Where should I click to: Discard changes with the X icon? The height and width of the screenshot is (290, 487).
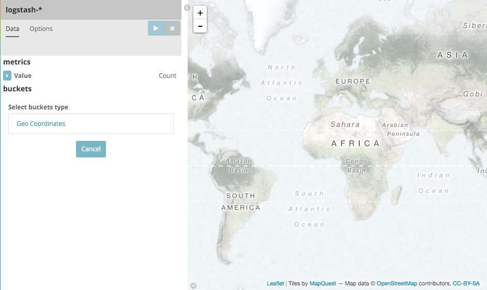coord(172,28)
